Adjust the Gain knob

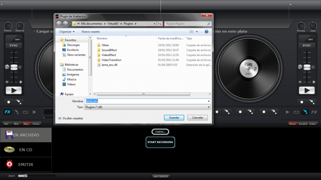pos(313,26)
